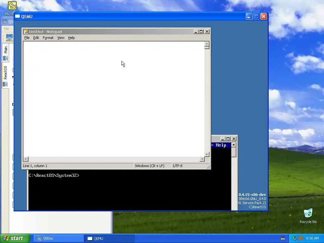Open the QtEmu File menu
The image size is (324, 243).
tap(6, 29)
